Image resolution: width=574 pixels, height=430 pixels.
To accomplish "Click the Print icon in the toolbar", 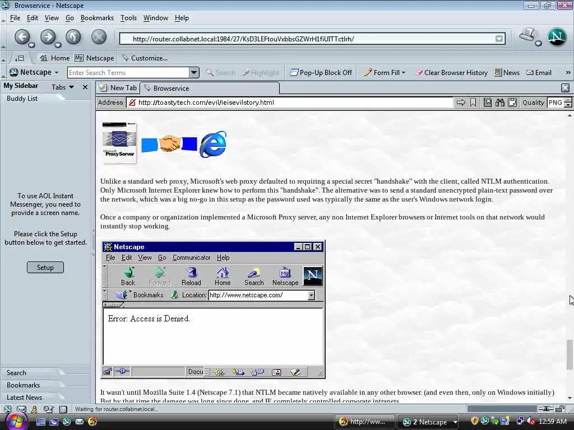I will 527,35.
